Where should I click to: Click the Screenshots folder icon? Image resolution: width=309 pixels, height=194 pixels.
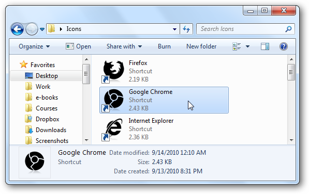29,140
